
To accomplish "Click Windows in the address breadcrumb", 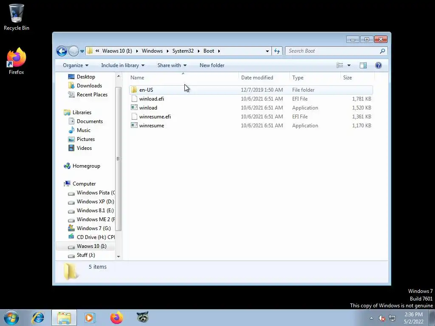I will coord(152,51).
